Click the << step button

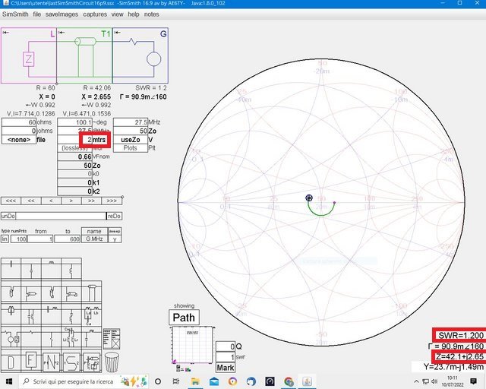(31, 201)
